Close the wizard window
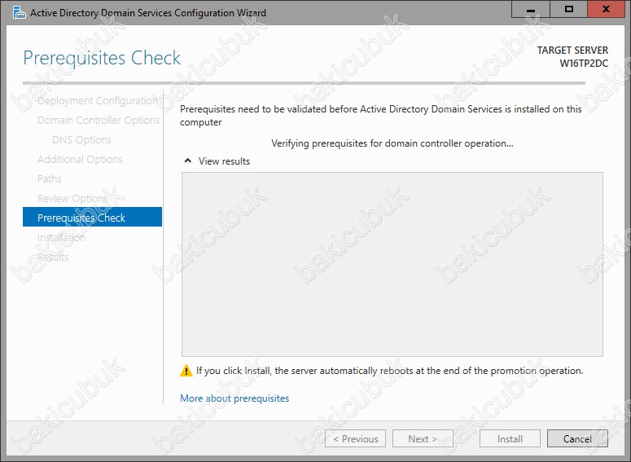 click(x=606, y=9)
